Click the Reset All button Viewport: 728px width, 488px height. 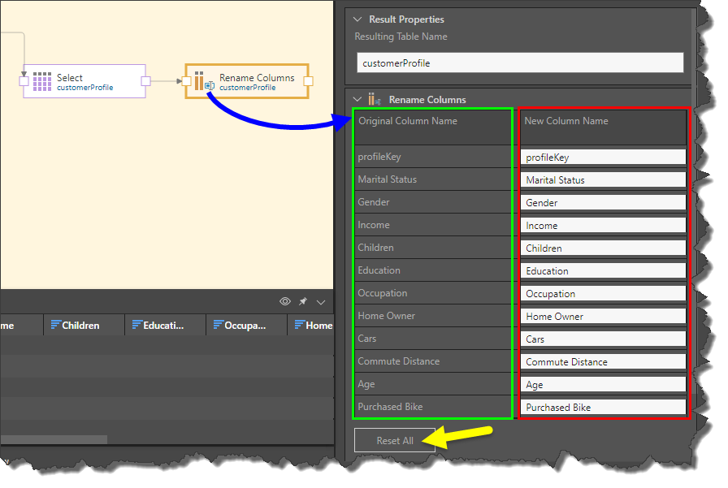[395, 440]
